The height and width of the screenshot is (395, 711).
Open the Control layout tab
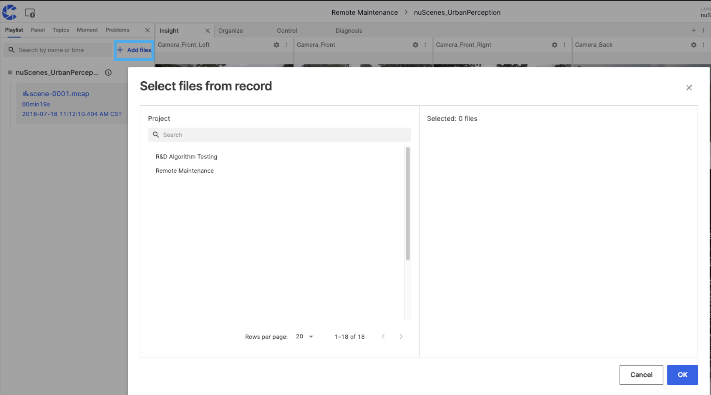pyautogui.click(x=287, y=31)
